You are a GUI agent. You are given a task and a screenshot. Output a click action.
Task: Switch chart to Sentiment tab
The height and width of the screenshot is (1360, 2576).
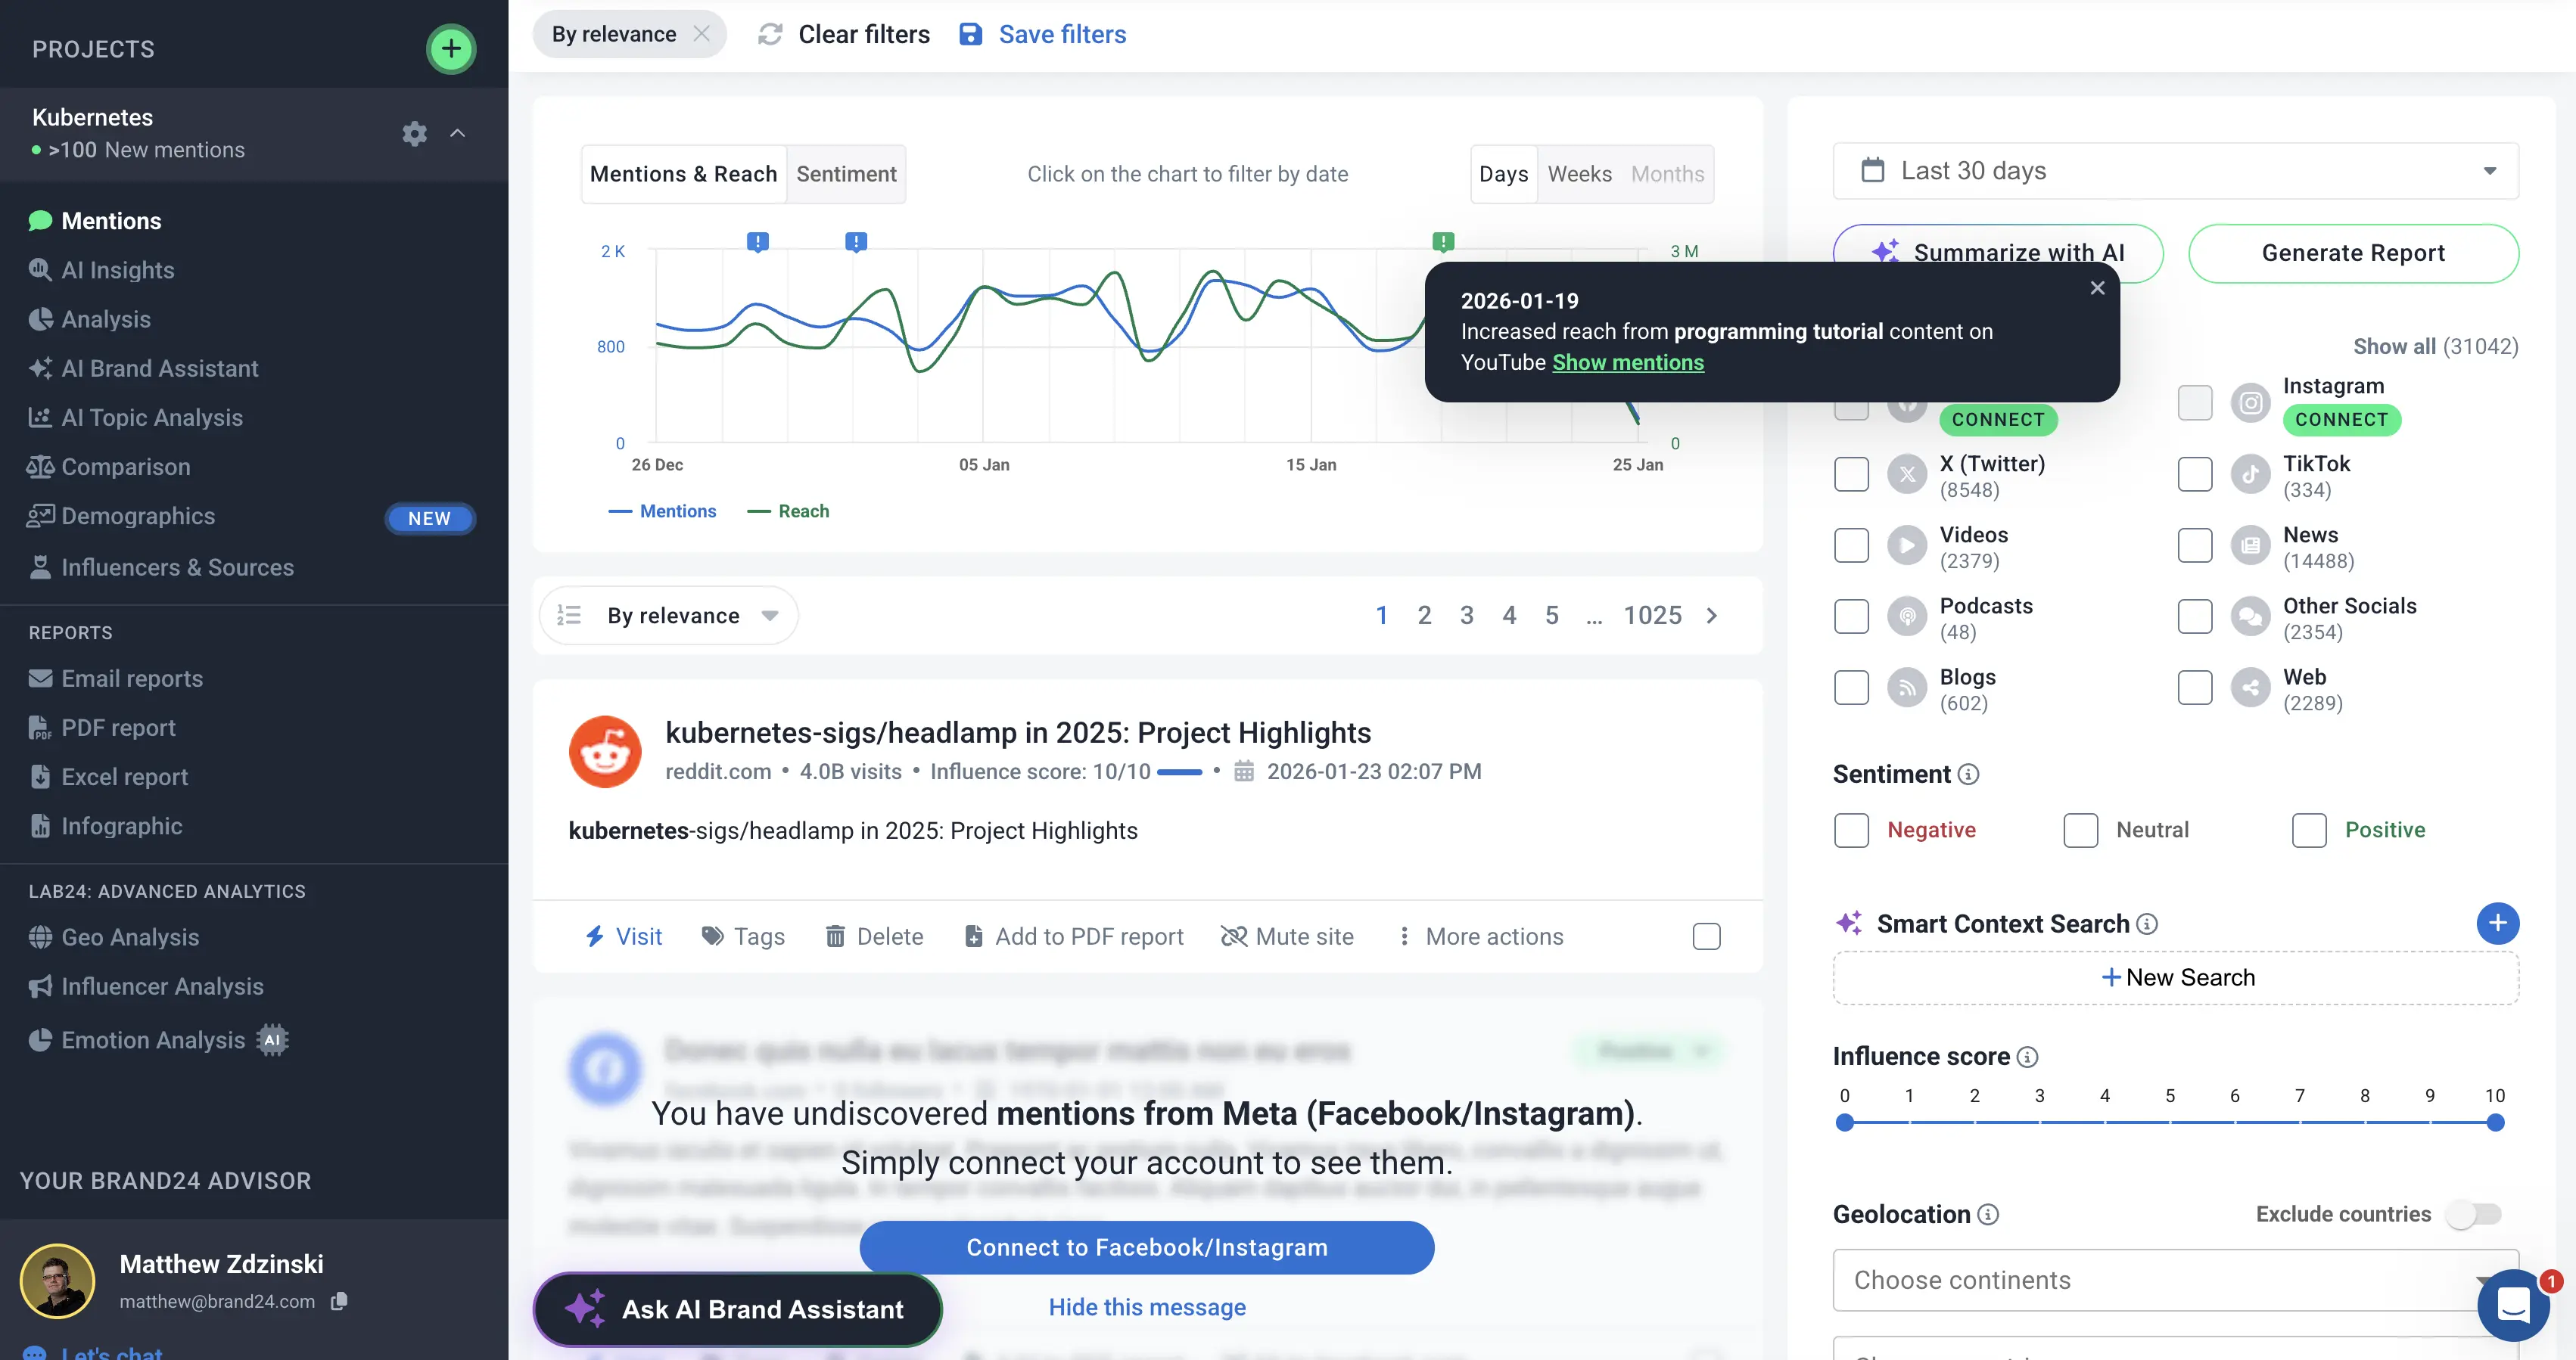point(846,173)
